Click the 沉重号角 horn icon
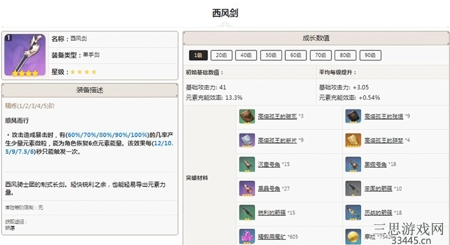The height and width of the screenshot is (245, 450). tap(247, 165)
